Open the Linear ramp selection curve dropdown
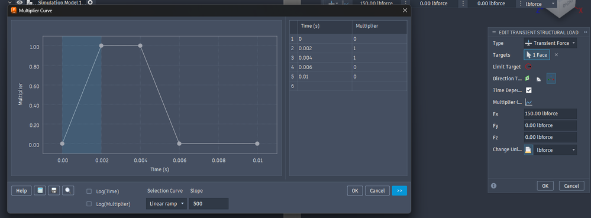591x218 pixels. (166, 204)
